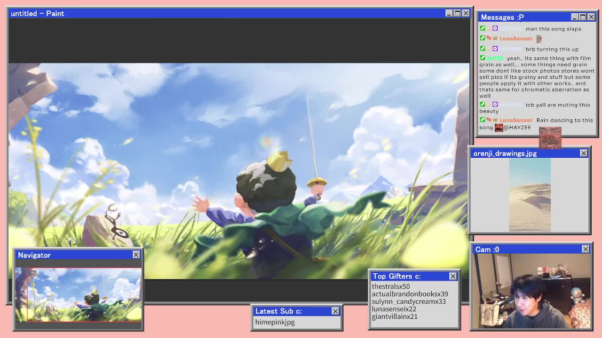Image resolution: width=602 pixels, height=338 pixels.
Task: Click the large face emote below Messages window
Action: click(x=550, y=138)
